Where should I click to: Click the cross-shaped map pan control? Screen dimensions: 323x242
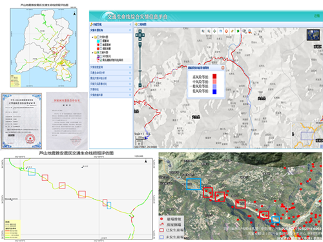(x=140, y=35)
